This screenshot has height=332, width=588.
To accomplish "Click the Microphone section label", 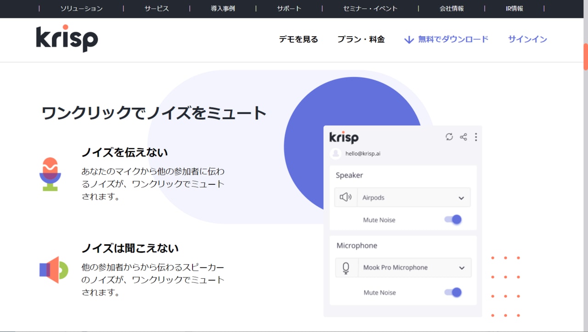I will coord(357,246).
